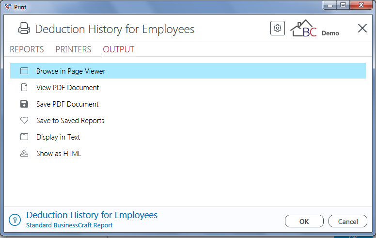Click the BC Demo house logo

click(314, 29)
